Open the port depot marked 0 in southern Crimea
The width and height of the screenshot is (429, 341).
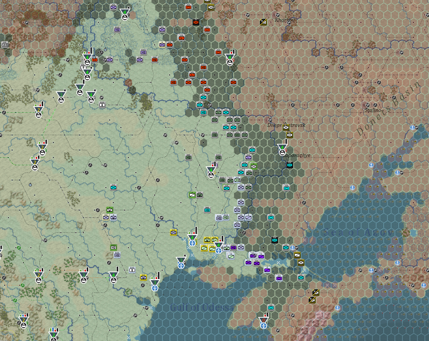[x=264, y=322]
